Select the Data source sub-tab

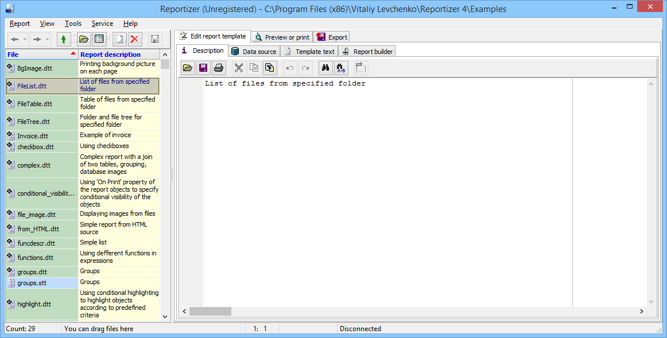254,52
